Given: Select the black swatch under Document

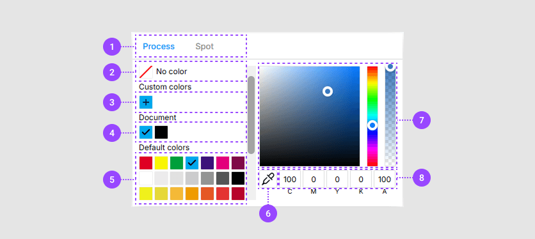Looking at the screenshot, I should click(161, 132).
